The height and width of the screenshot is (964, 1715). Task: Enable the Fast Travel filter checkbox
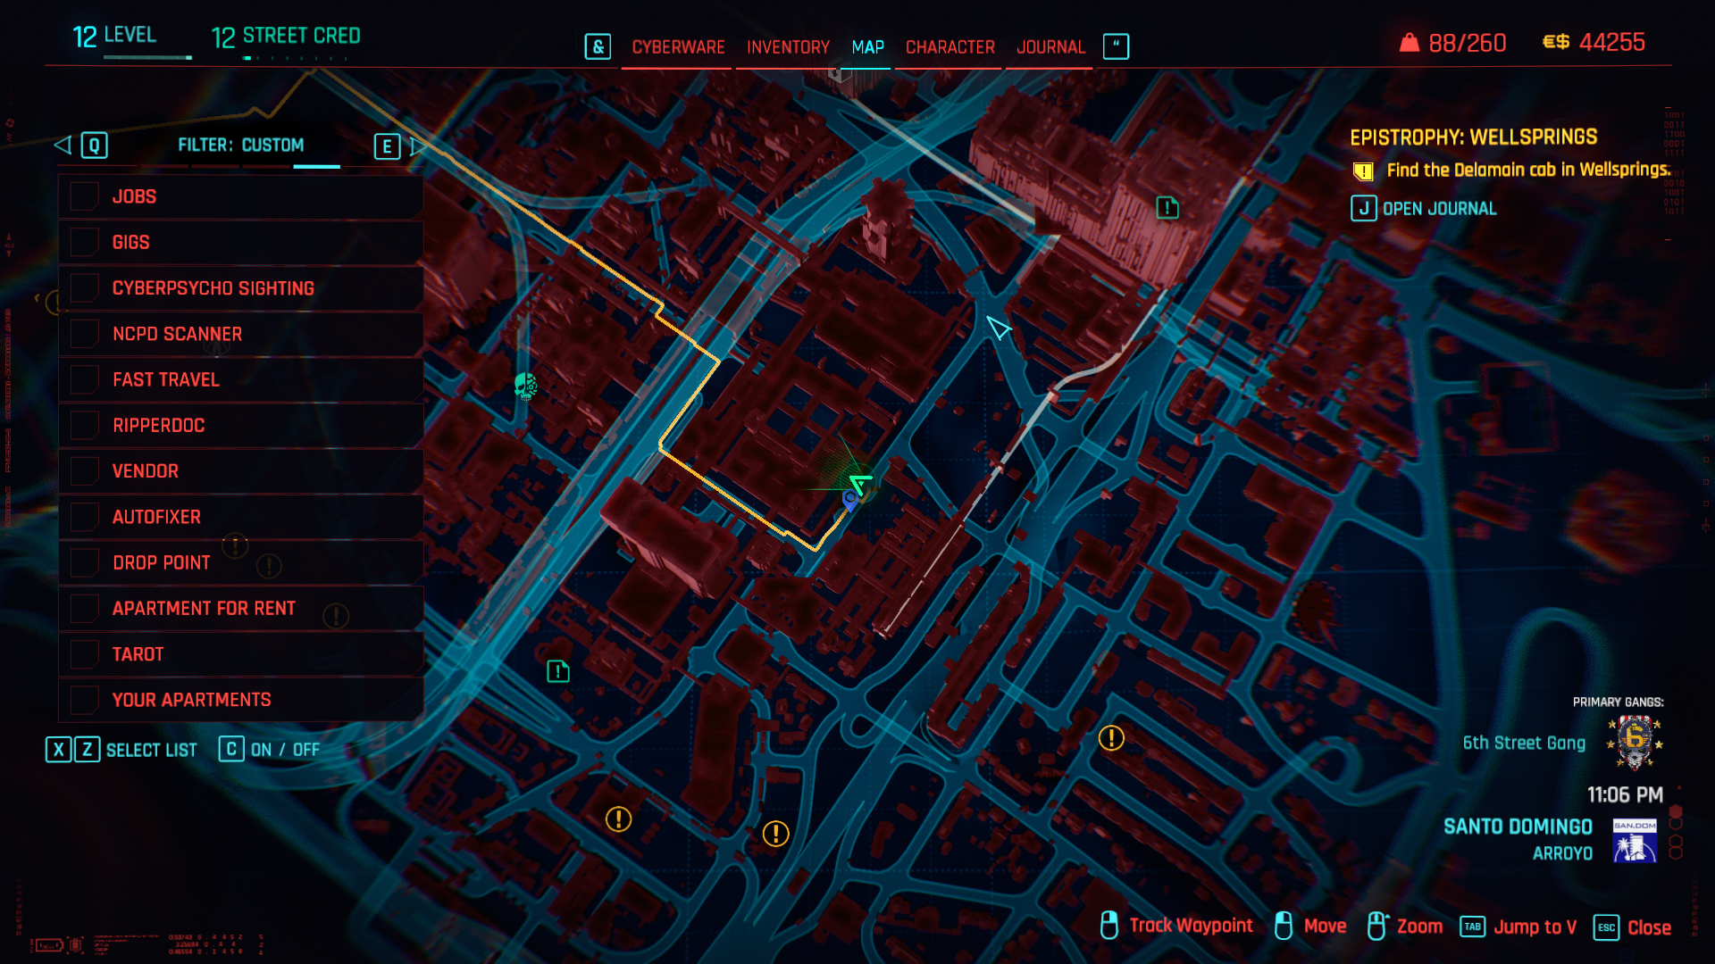tap(85, 379)
